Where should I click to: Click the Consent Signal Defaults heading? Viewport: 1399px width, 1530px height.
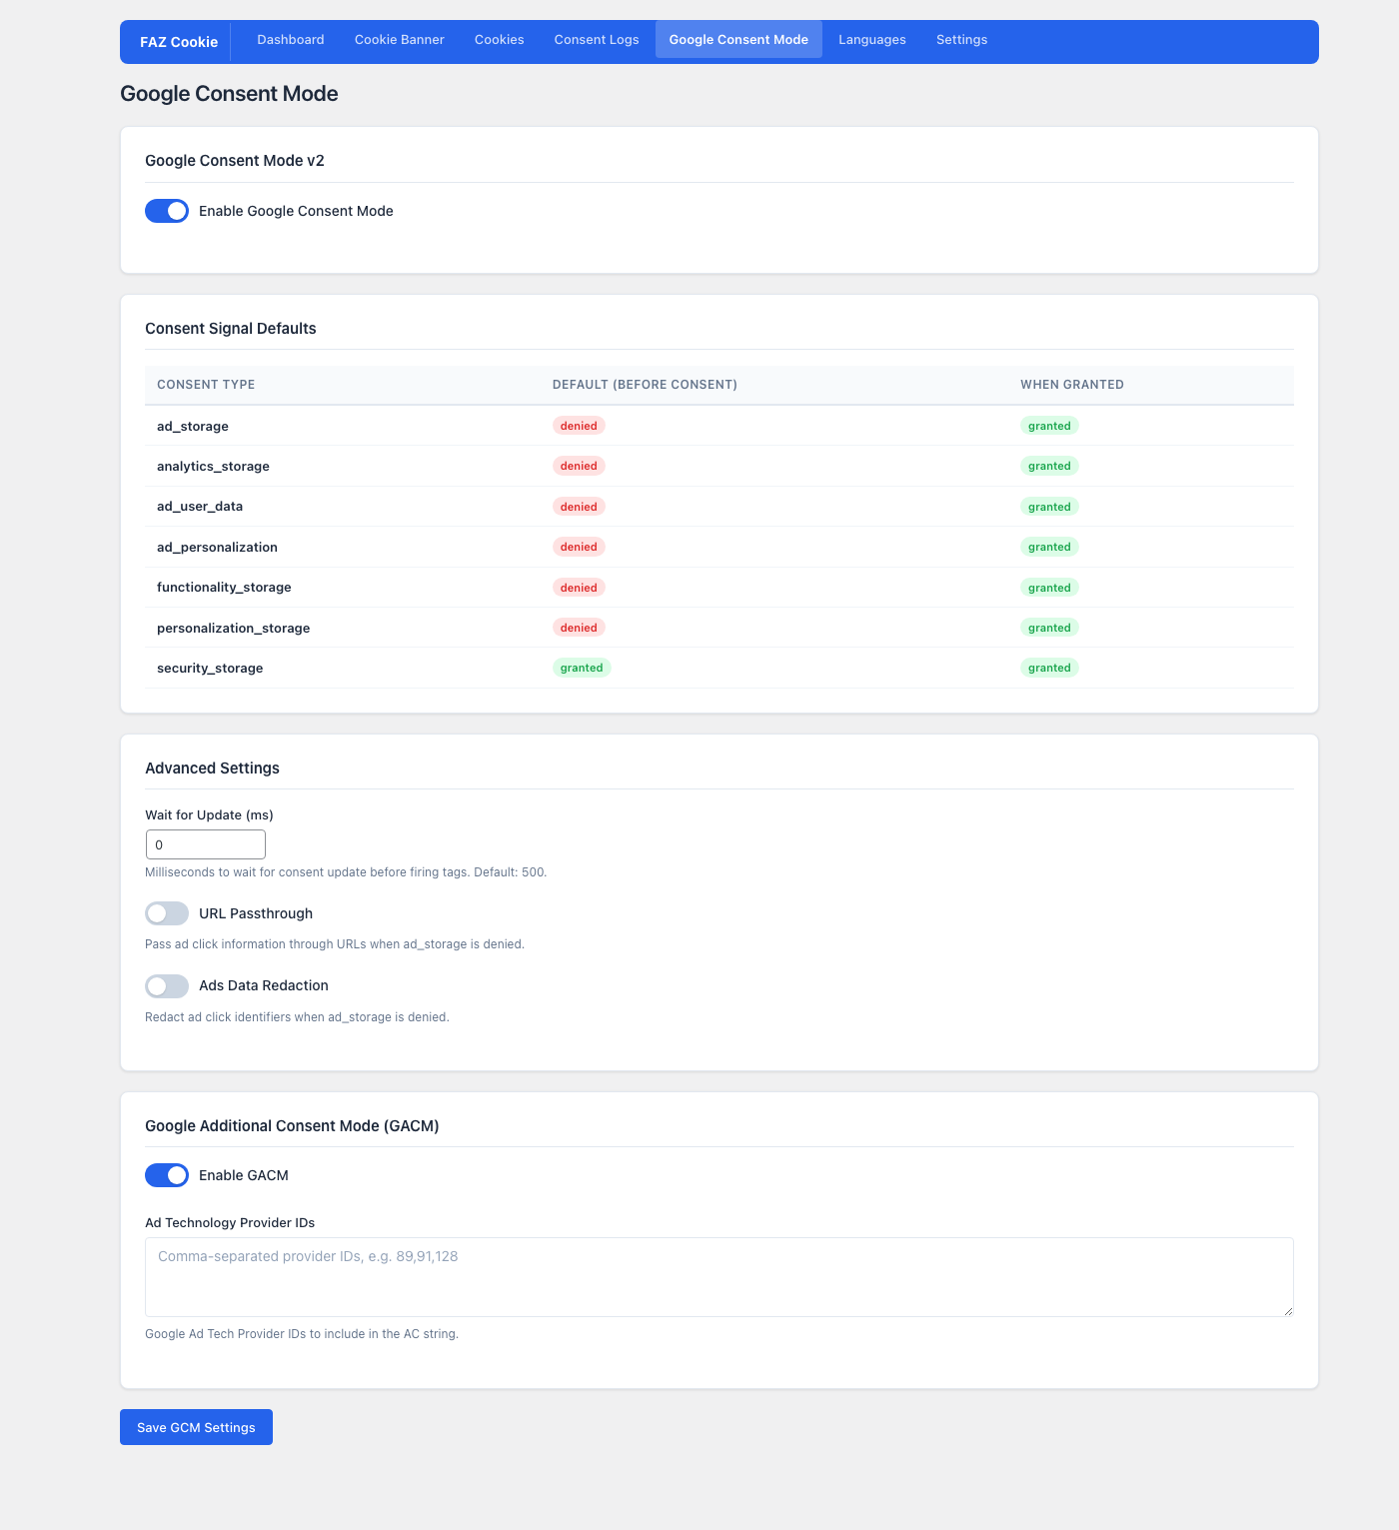tap(231, 329)
